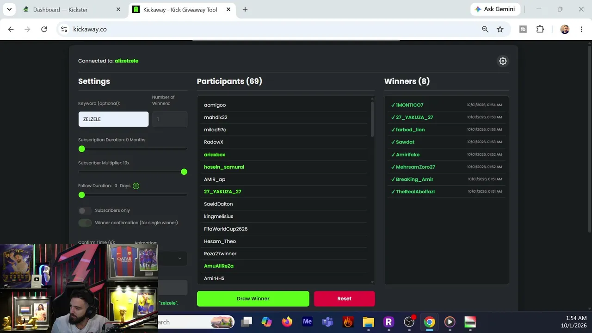Select participant SaeidDalton

pos(218,204)
